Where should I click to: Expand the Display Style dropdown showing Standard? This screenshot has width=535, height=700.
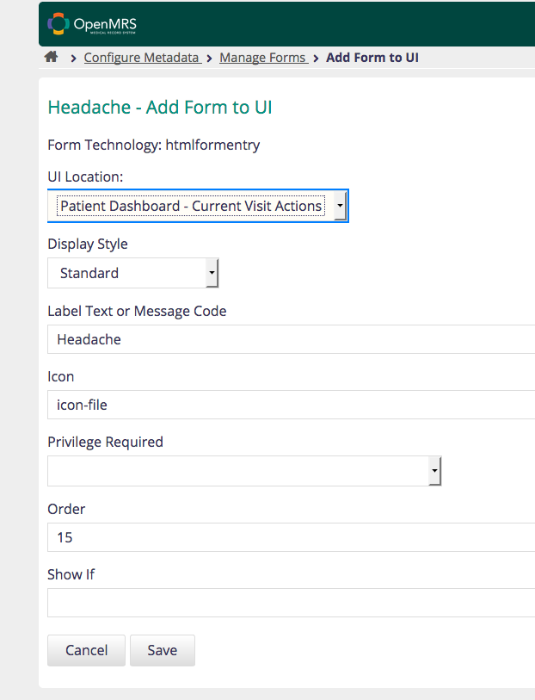[133, 273]
